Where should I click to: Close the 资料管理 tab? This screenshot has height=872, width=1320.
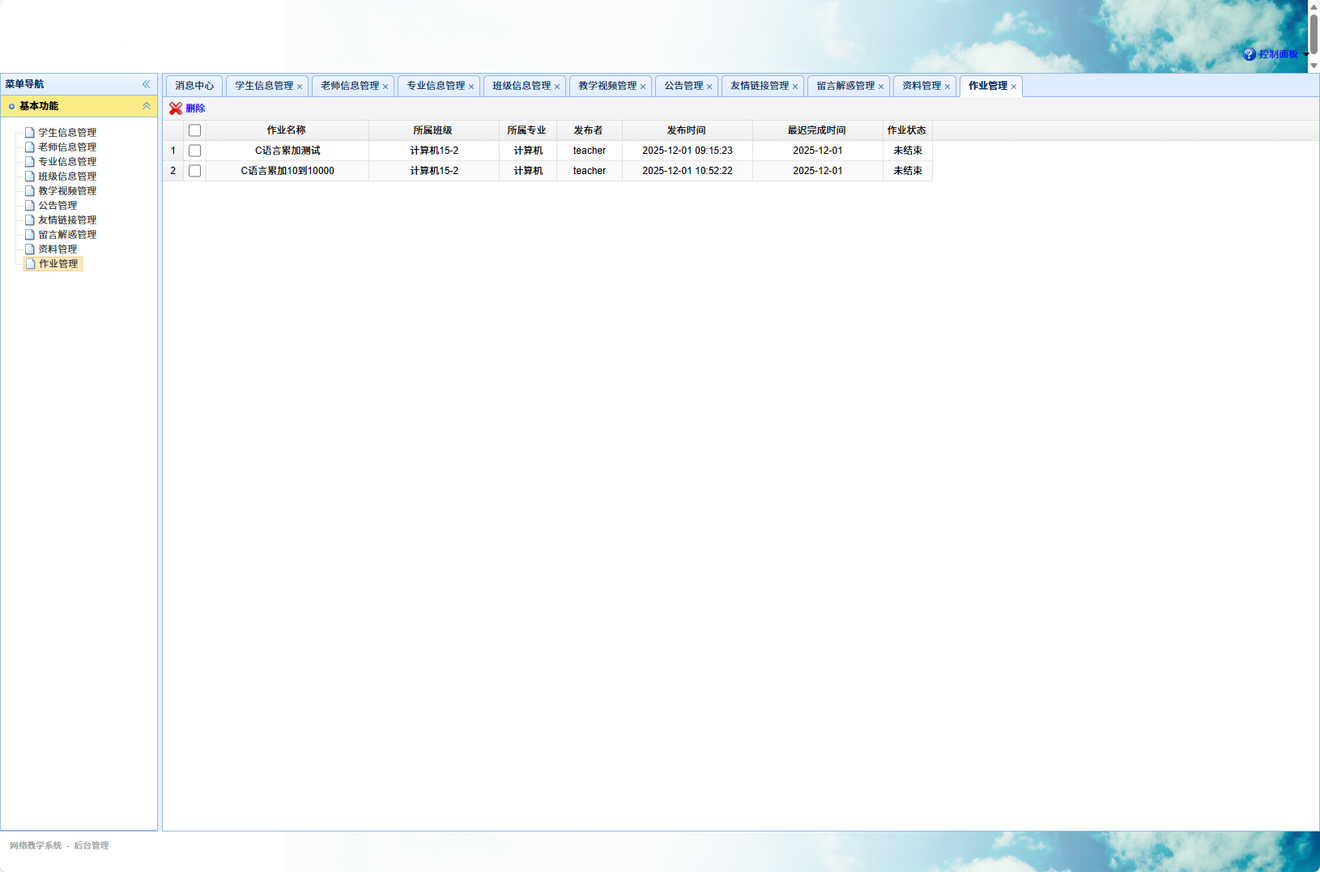(947, 87)
